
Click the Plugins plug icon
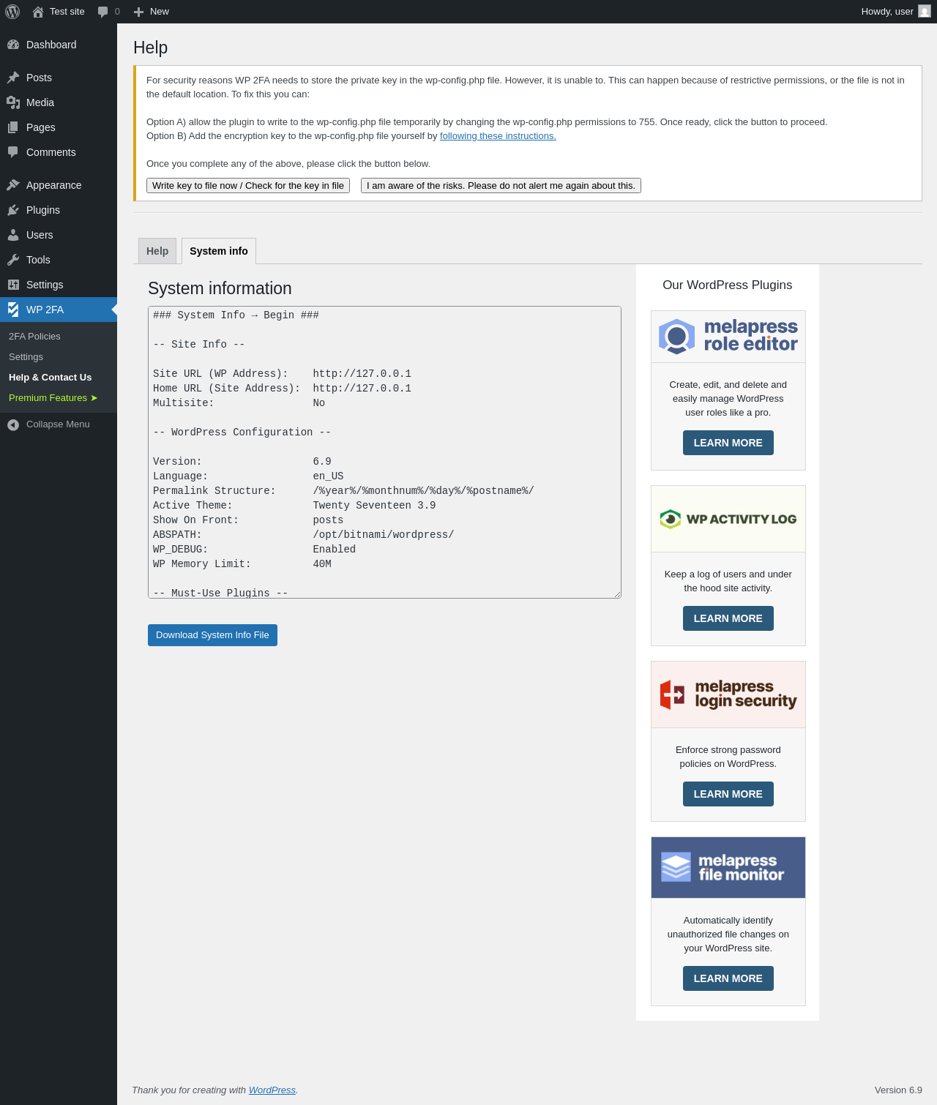coord(13,210)
